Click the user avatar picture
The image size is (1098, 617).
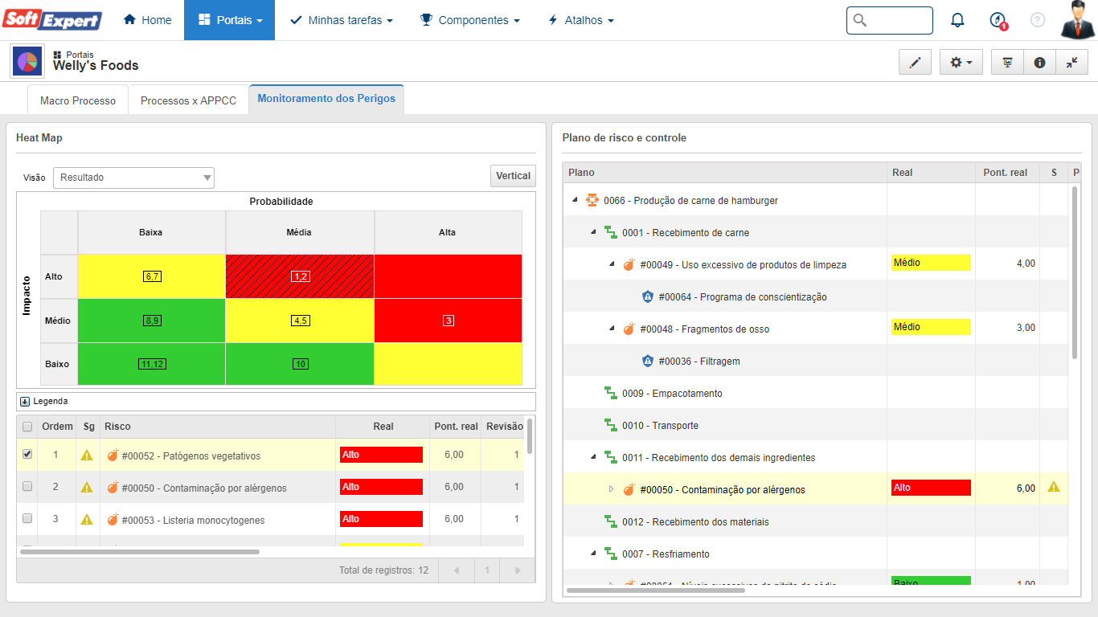[x=1077, y=20]
